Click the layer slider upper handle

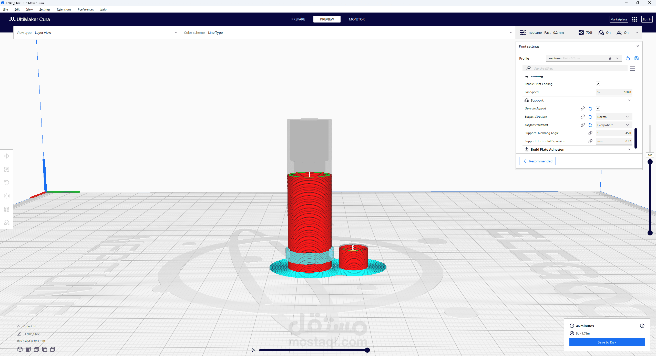(x=650, y=162)
